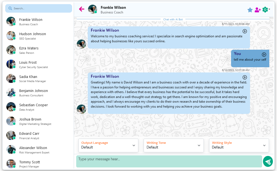Play audio of 'tell me about your self' message
277x171 pixels.
click(x=264, y=55)
